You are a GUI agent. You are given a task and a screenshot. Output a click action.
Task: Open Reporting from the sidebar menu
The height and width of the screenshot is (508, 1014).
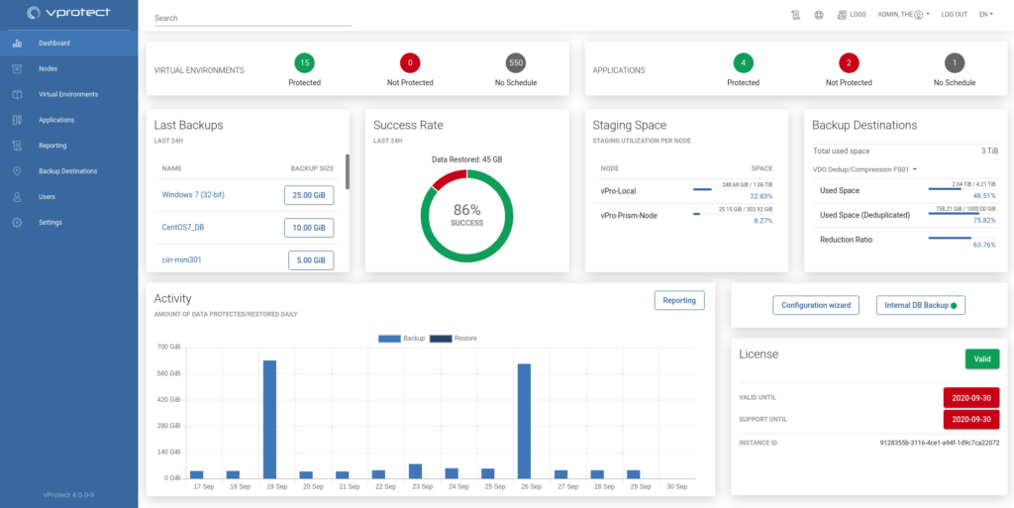52,146
